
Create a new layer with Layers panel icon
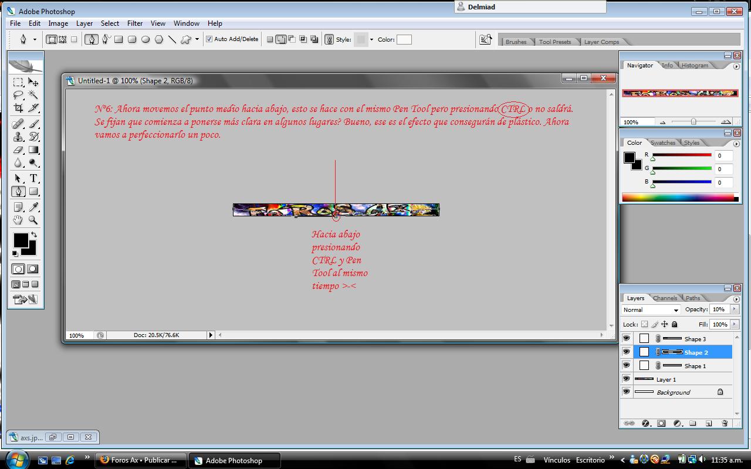point(709,423)
